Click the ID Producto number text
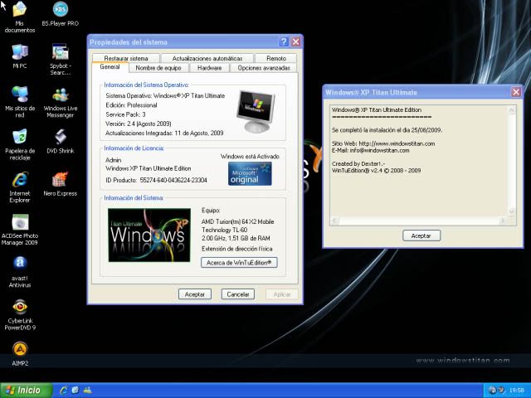 point(173,180)
